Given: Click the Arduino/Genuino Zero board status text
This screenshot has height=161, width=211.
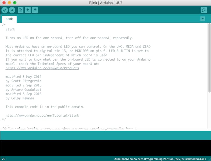Looking at the screenshot, I should point(160,159).
